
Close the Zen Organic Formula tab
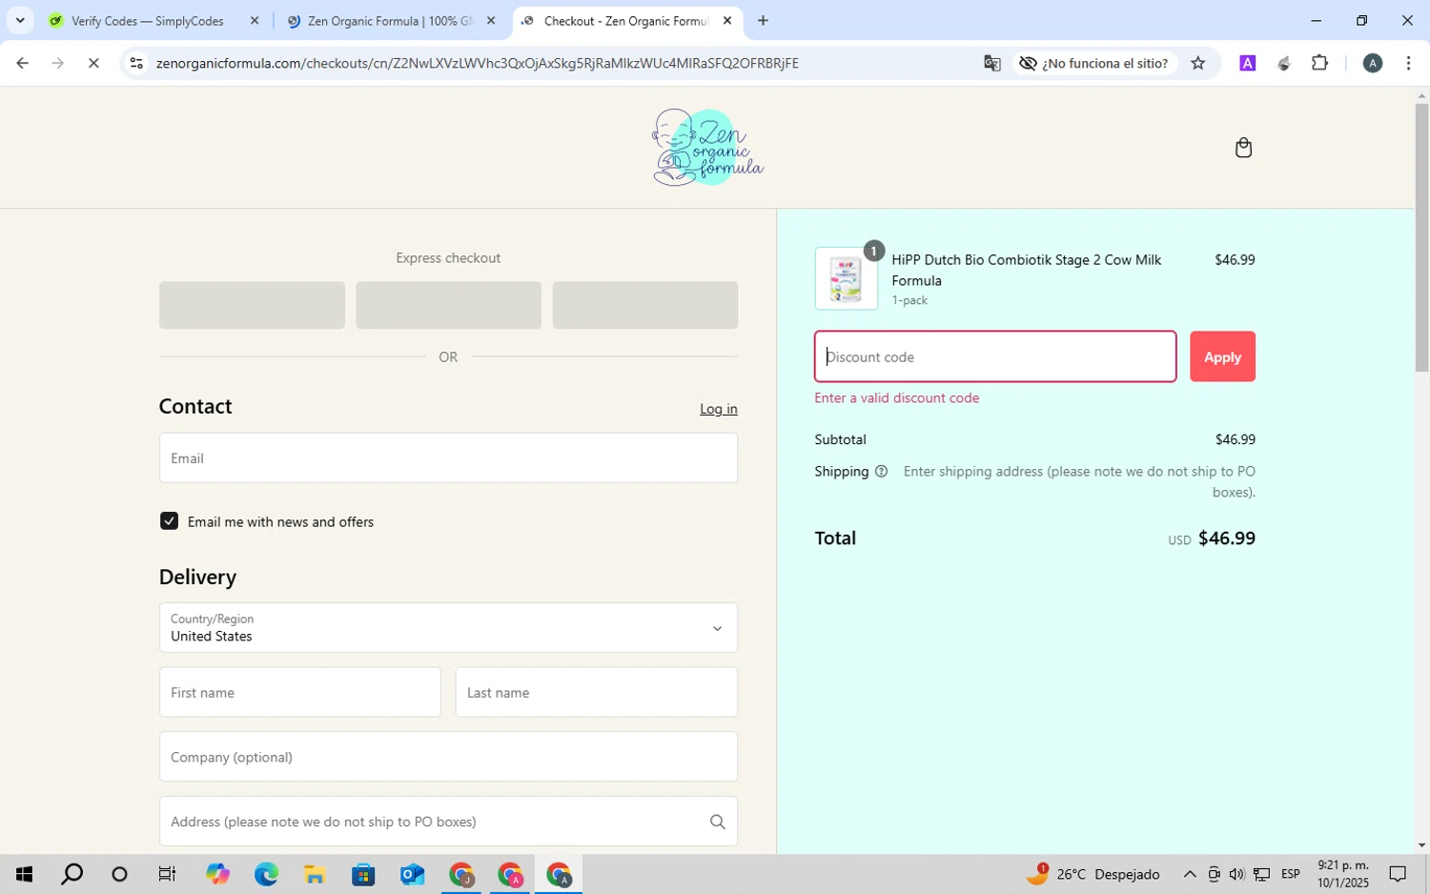point(491,20)
